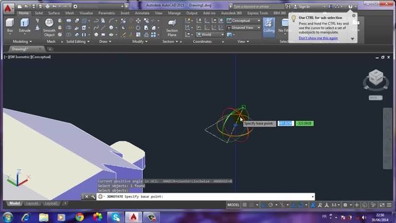Open Google Chrome from taskbar
The width and height of the screenshot is (396, 223).
click(80, 217)
